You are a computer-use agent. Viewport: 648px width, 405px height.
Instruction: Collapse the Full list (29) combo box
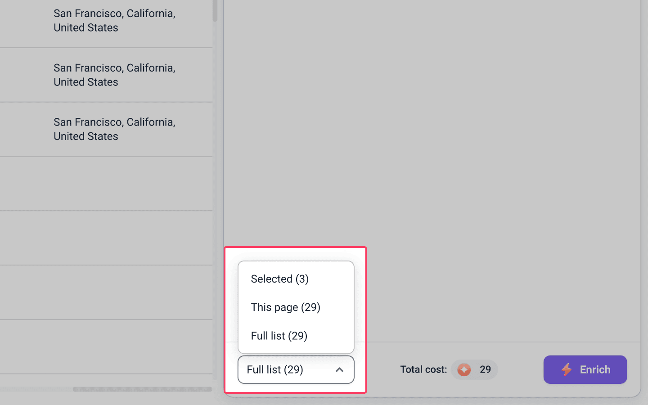(296, 369)
